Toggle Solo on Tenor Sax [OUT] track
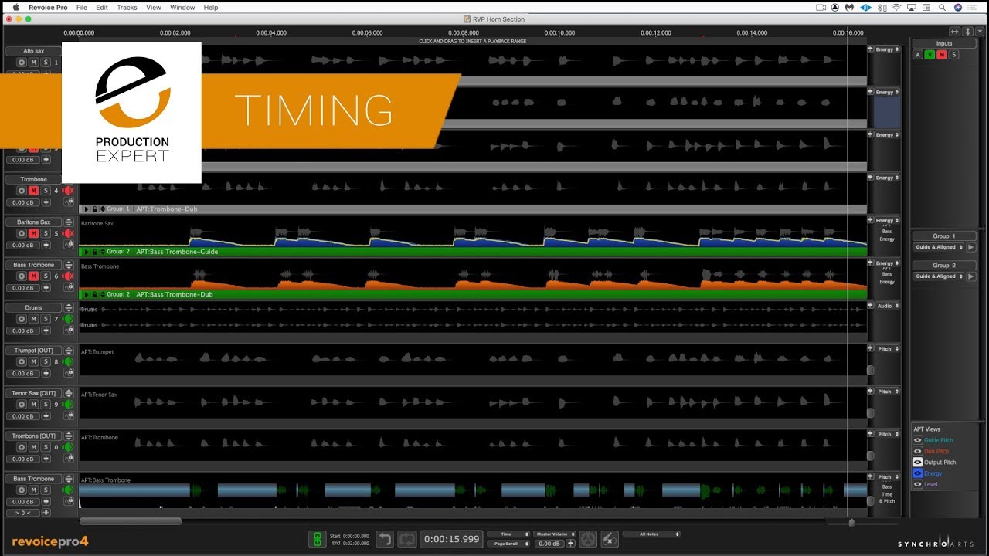989x556 pixels. [x=46, y=404]
